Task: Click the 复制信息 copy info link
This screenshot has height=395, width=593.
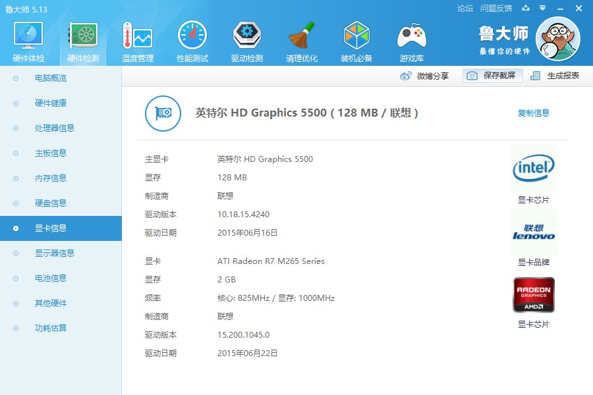Action: point(533,113)
